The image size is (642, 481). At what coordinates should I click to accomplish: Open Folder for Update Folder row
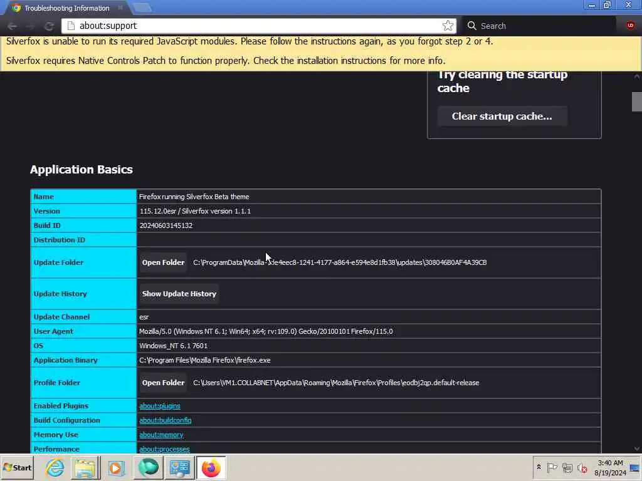click(163, 262)
